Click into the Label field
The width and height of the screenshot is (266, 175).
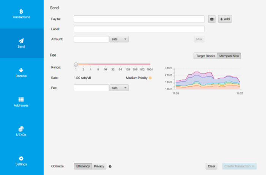click(x=139, y=29)
